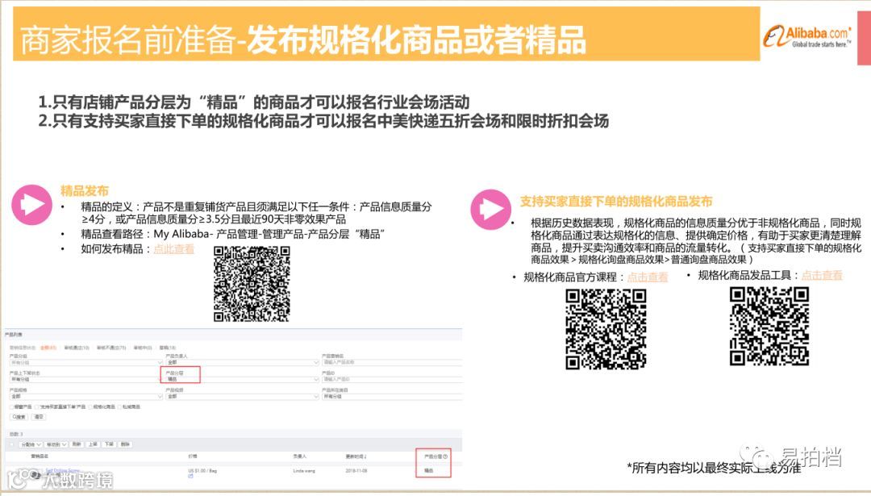Screen dimensions: 871x496
Task: Open the 移动到 dropdown button
Action: (56, 444)
